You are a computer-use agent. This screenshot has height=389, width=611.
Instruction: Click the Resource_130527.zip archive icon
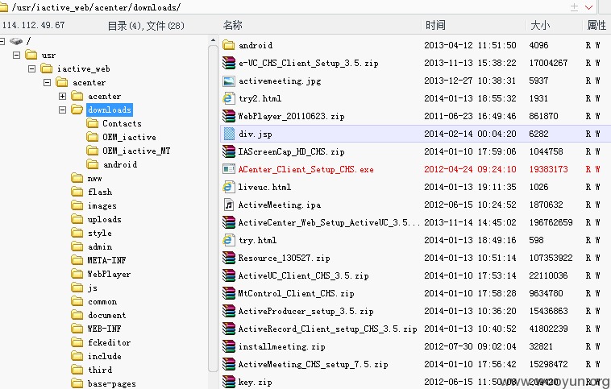(229, 258)
